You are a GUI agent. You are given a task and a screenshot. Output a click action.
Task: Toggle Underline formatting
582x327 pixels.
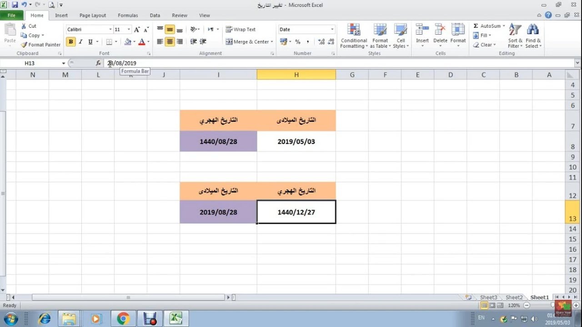tap(90, 42)
